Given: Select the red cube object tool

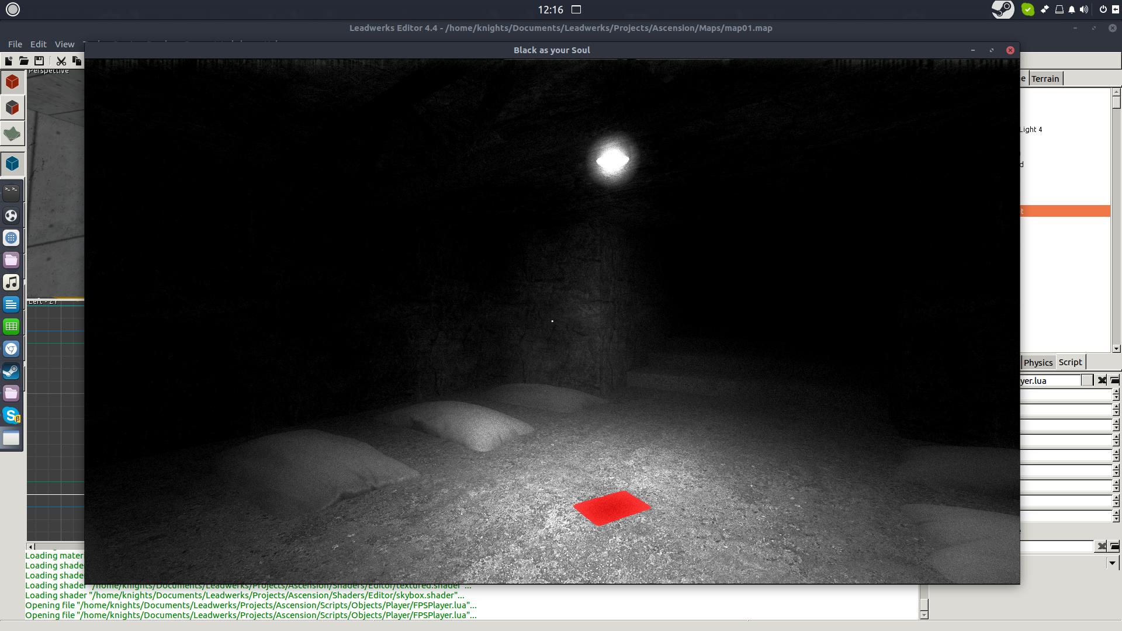Looking at the screenshot, I should 12,82.
